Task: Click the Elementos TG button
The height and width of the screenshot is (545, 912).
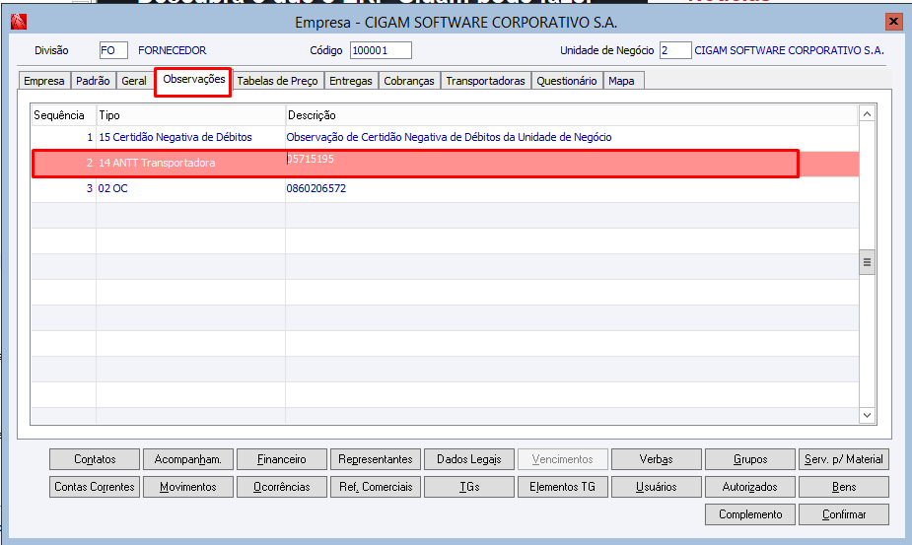Action: (x=563, y=487)
